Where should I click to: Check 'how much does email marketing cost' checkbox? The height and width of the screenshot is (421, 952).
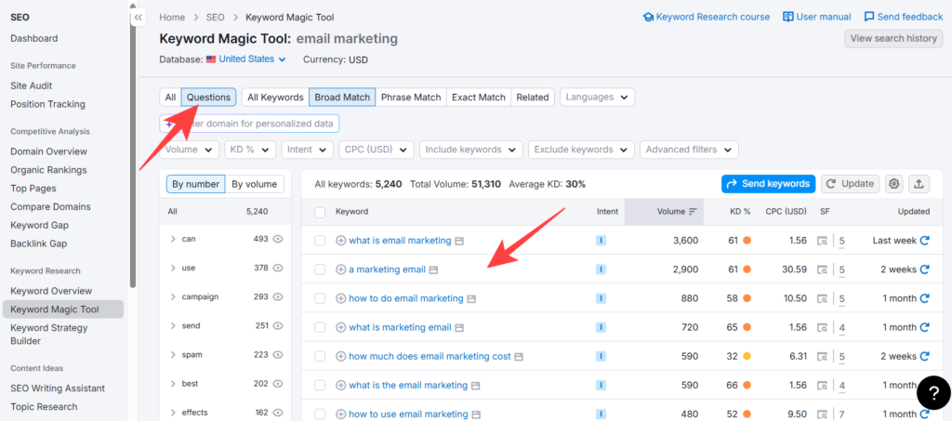coord(320,357)
